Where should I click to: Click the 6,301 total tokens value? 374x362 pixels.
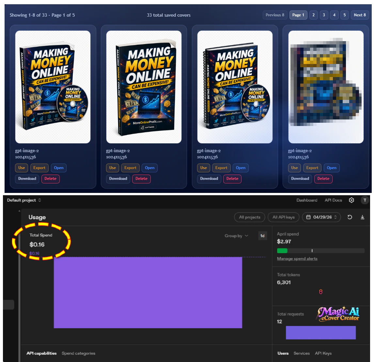click(284, 282)
